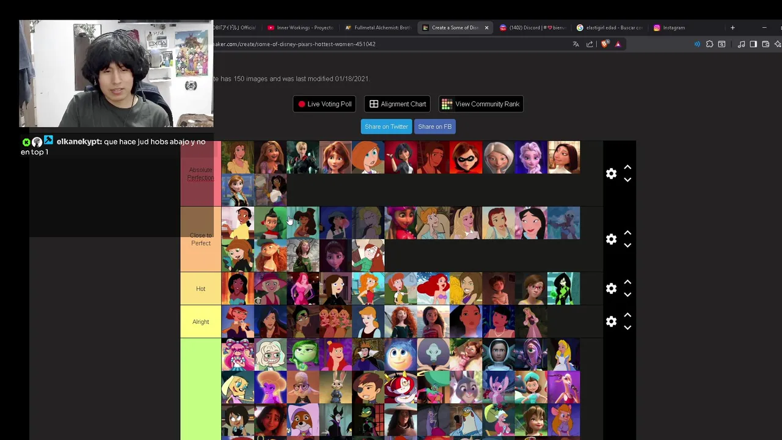Move Close to Perfect tier down

point(627,245)
